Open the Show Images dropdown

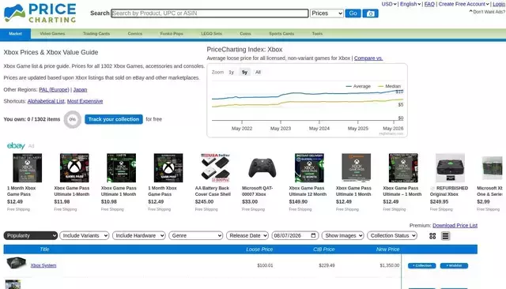coord(342,235)
